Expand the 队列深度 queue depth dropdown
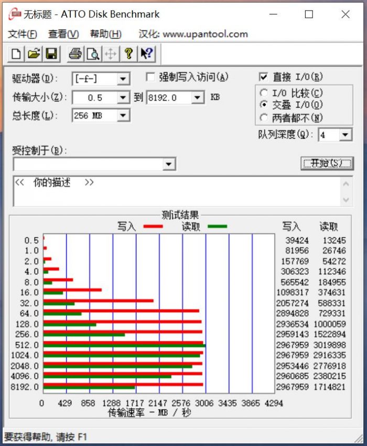Screen dimensions: 367x446 tap(345, 135)
